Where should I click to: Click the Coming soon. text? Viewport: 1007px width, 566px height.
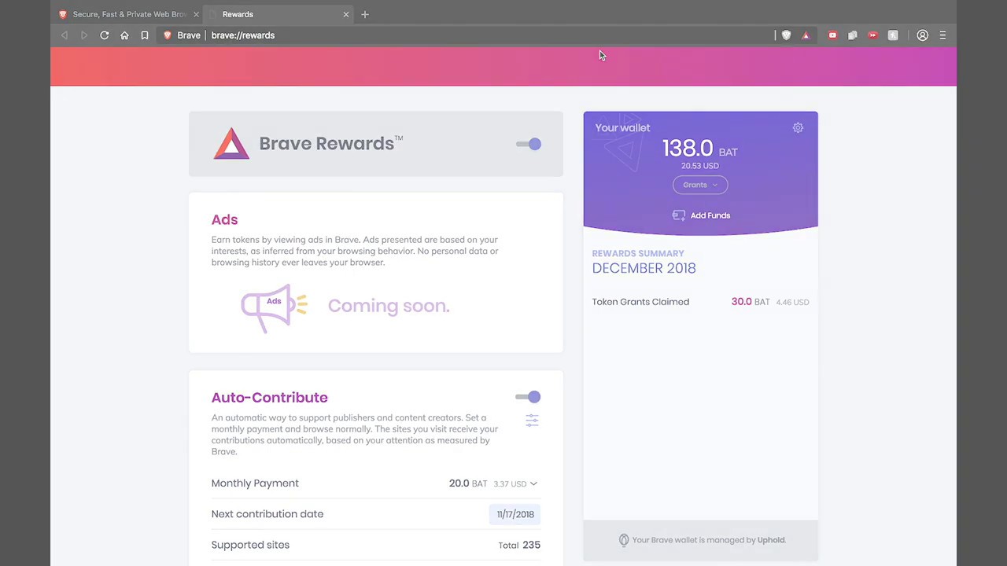click(389, 306)
